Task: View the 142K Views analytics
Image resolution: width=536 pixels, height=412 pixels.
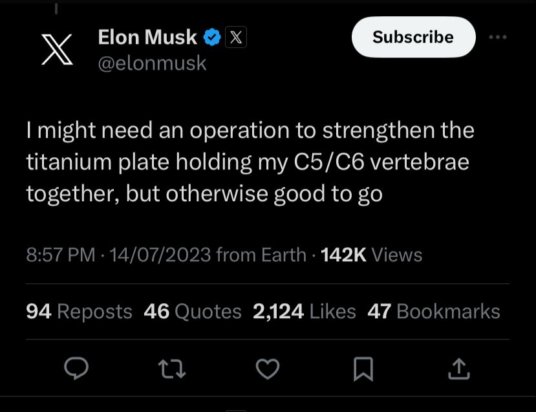Action: (371, 255)
